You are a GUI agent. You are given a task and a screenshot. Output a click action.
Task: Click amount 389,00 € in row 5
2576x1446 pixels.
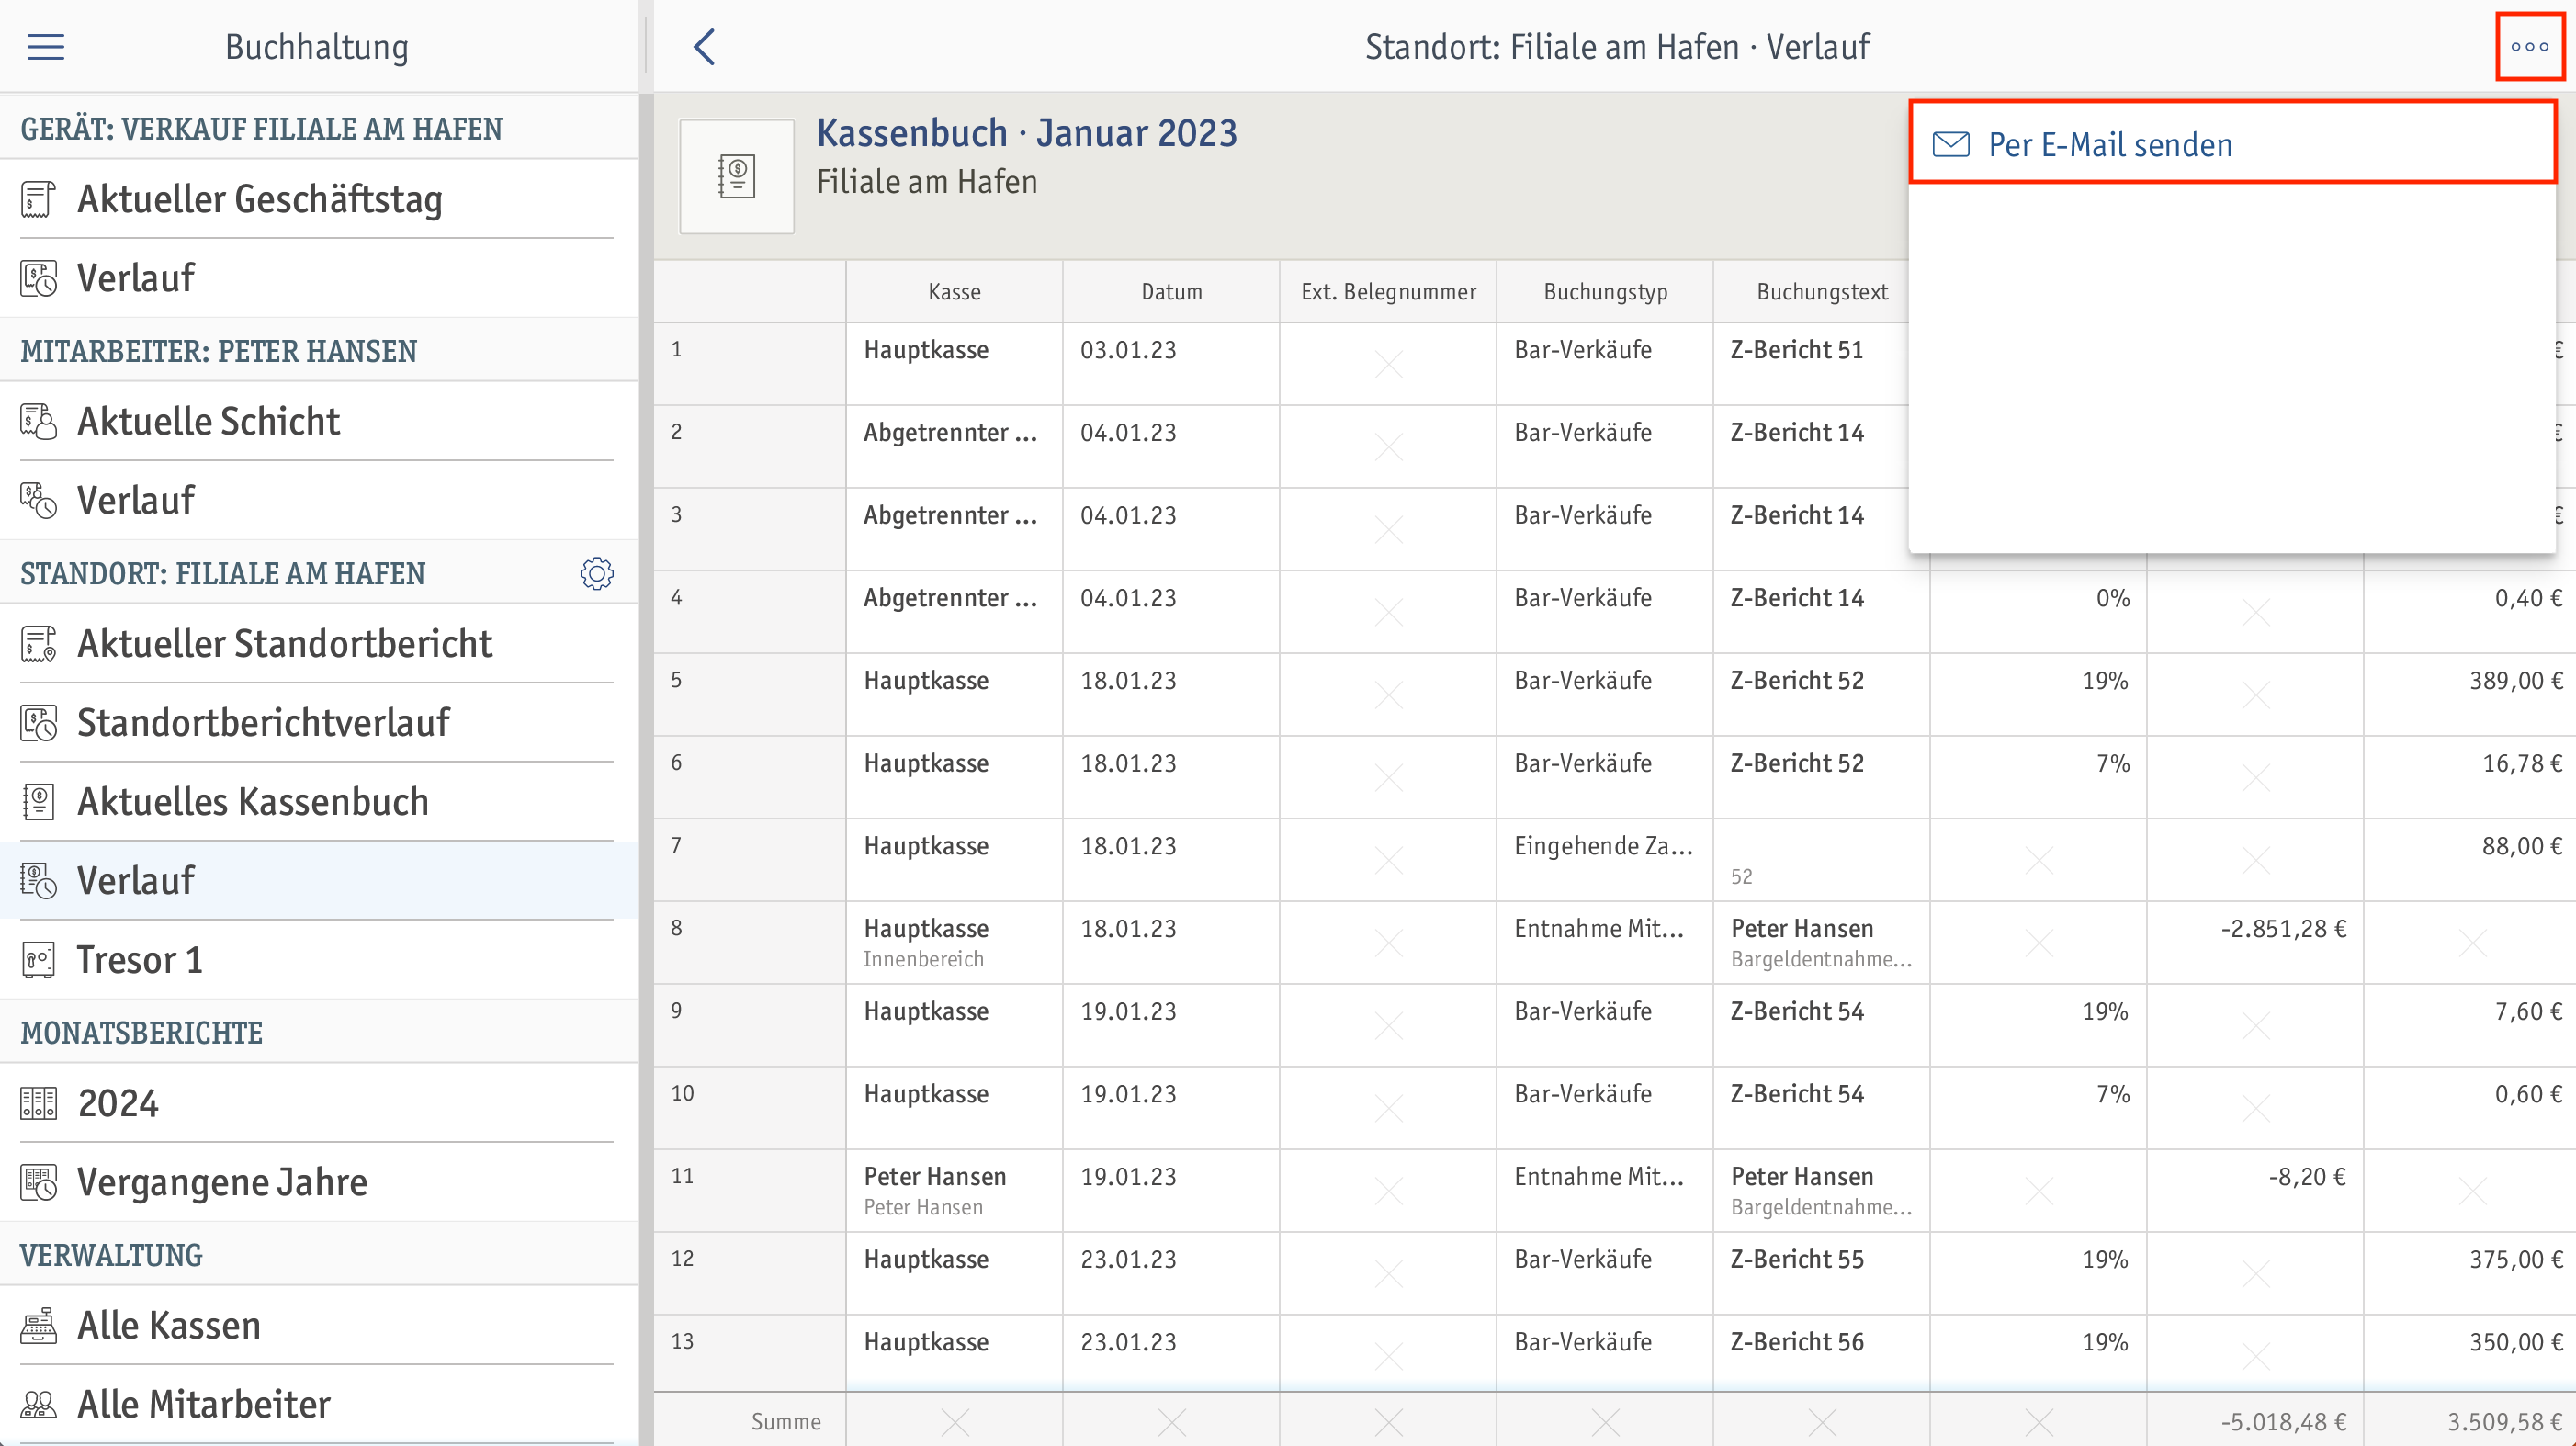[2516, 681]
